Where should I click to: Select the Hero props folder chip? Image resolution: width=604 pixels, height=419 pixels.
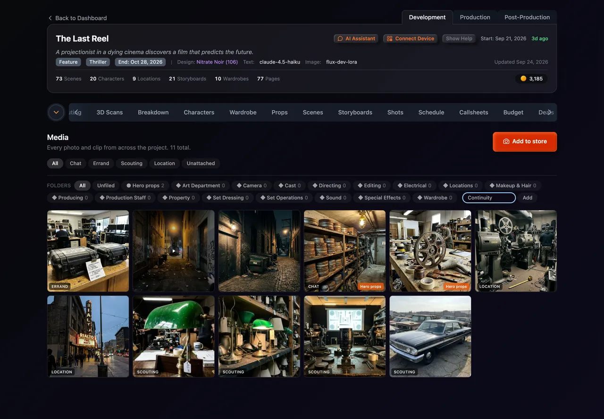(145, 186)
